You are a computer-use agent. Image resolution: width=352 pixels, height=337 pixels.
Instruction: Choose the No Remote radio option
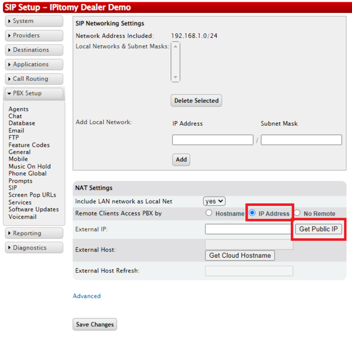[298, 213]
